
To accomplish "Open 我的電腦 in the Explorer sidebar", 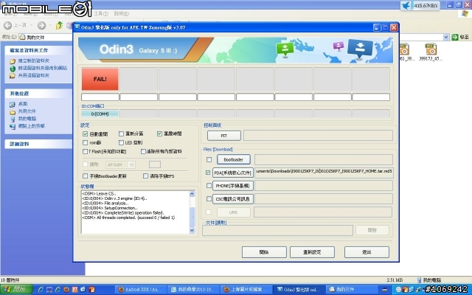I will pos(27,118).
